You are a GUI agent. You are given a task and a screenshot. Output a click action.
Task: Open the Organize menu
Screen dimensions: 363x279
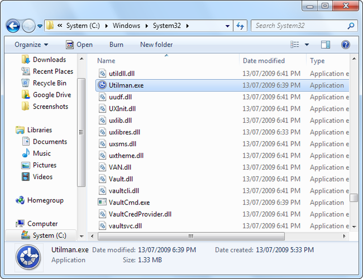(x=31, y=44)
